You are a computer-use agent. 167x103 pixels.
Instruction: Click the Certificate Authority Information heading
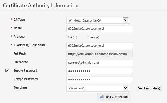41,5
